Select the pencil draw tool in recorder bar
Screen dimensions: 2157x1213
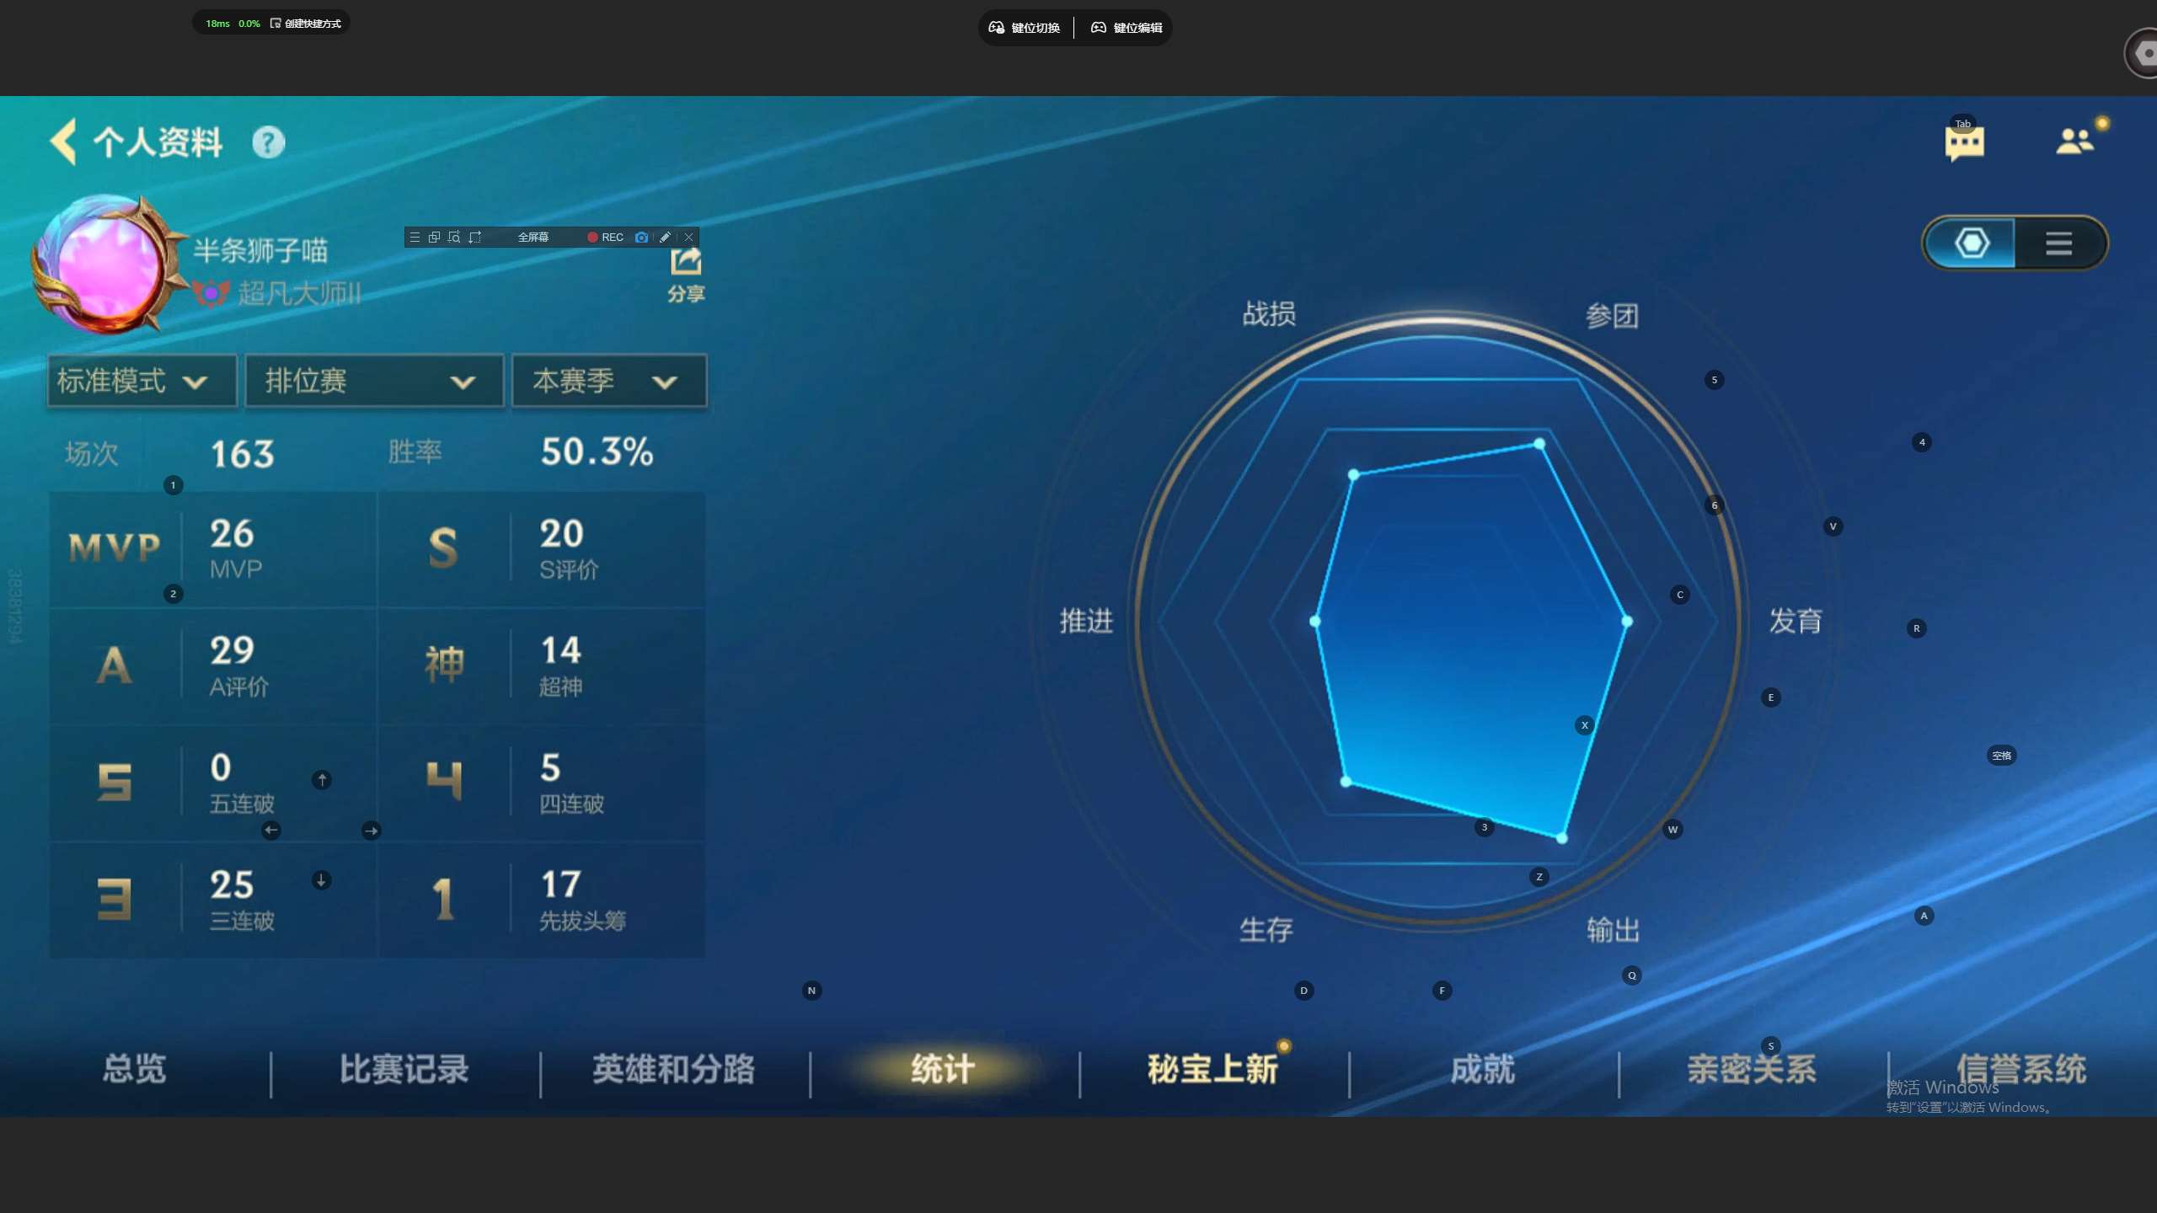click(665, 238)
